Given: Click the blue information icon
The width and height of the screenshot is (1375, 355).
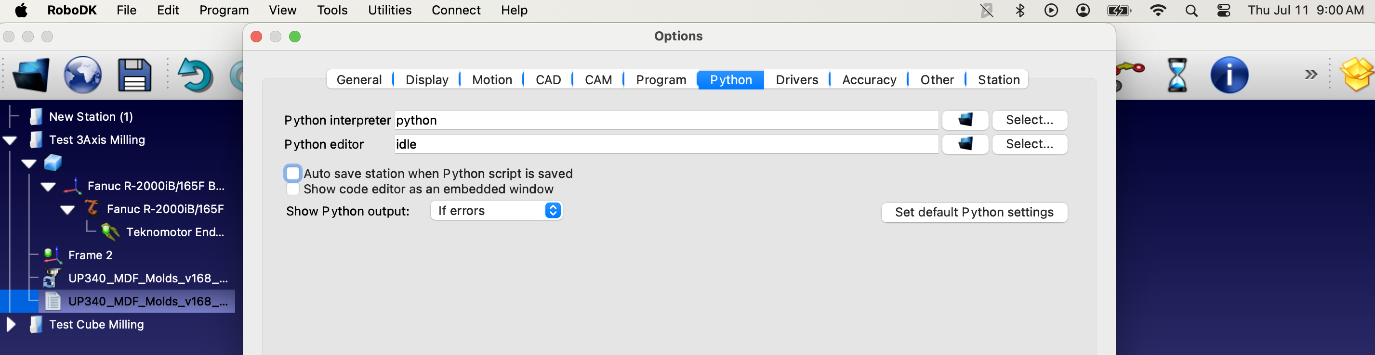Looking at the screenshot, I should [1229, 75].
